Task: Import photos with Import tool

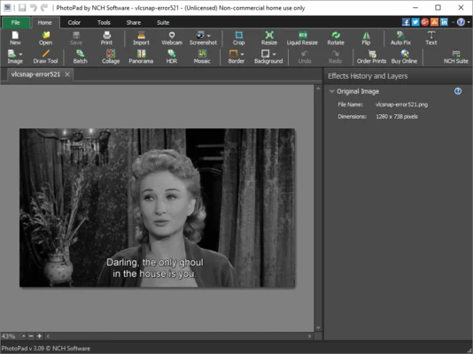Action: (141, 38)
